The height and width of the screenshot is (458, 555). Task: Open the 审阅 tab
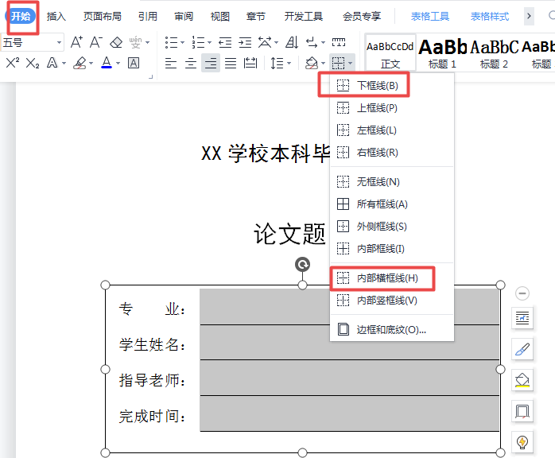click(x=184, y=16)
